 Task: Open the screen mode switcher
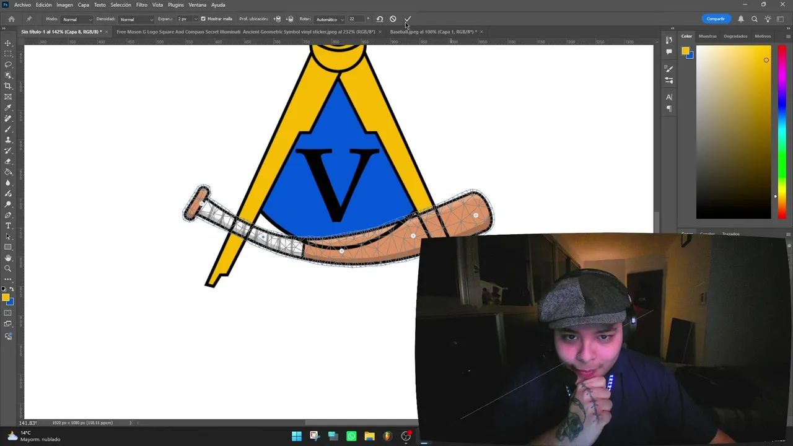point(8,324)
